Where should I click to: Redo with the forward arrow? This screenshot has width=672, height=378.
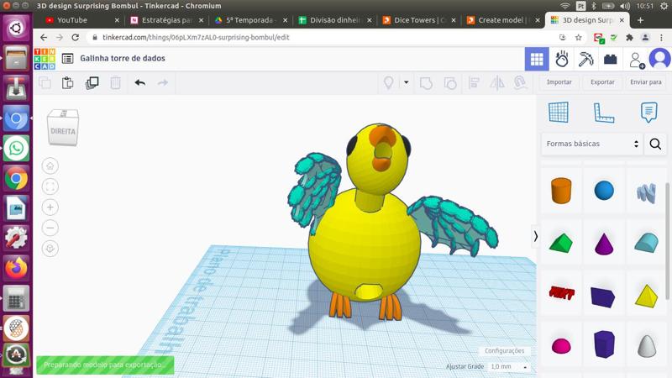pyautogui.click(x=163, y=82)
